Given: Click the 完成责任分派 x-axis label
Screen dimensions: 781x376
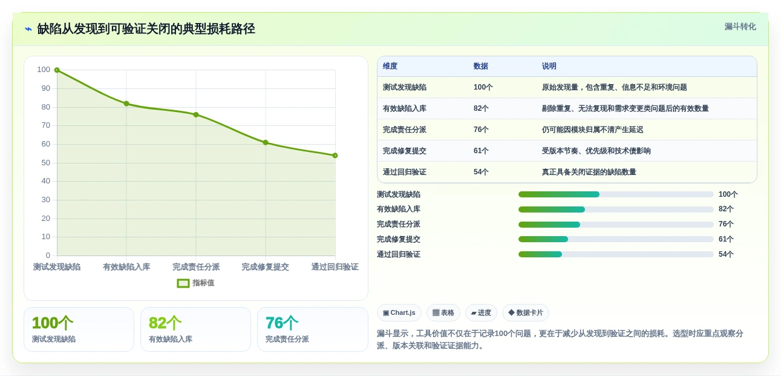Looking at the screenshot, I should 196,267.
